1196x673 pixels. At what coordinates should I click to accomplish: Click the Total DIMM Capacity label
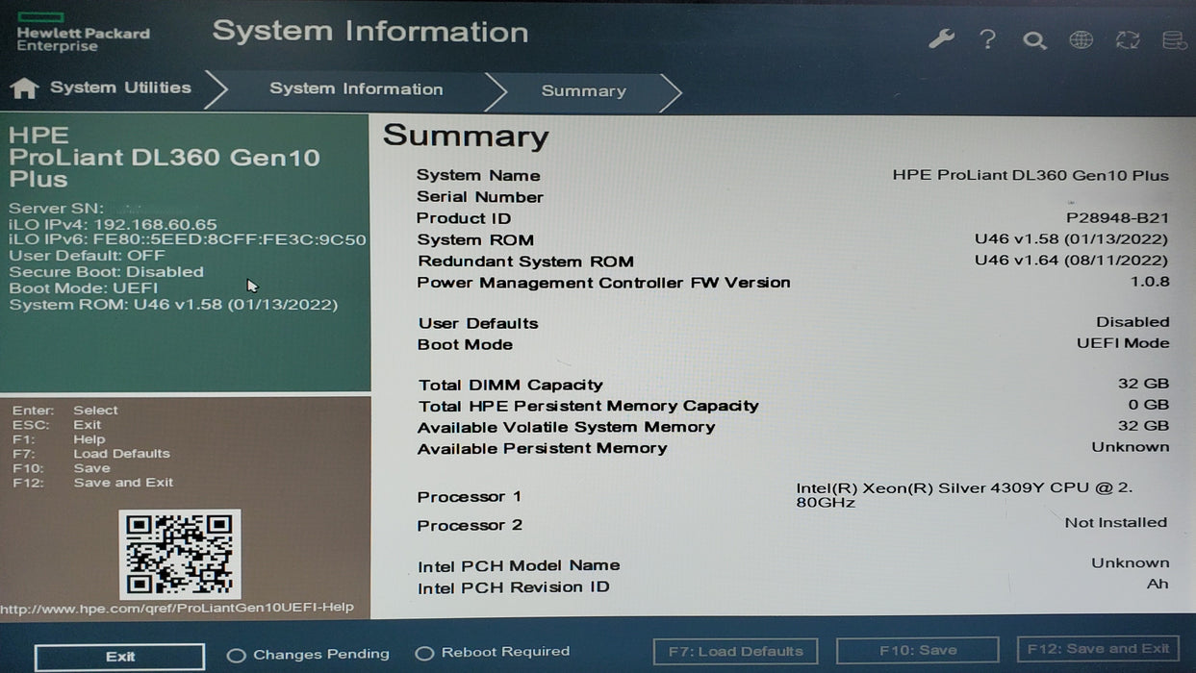pos(510,385)
